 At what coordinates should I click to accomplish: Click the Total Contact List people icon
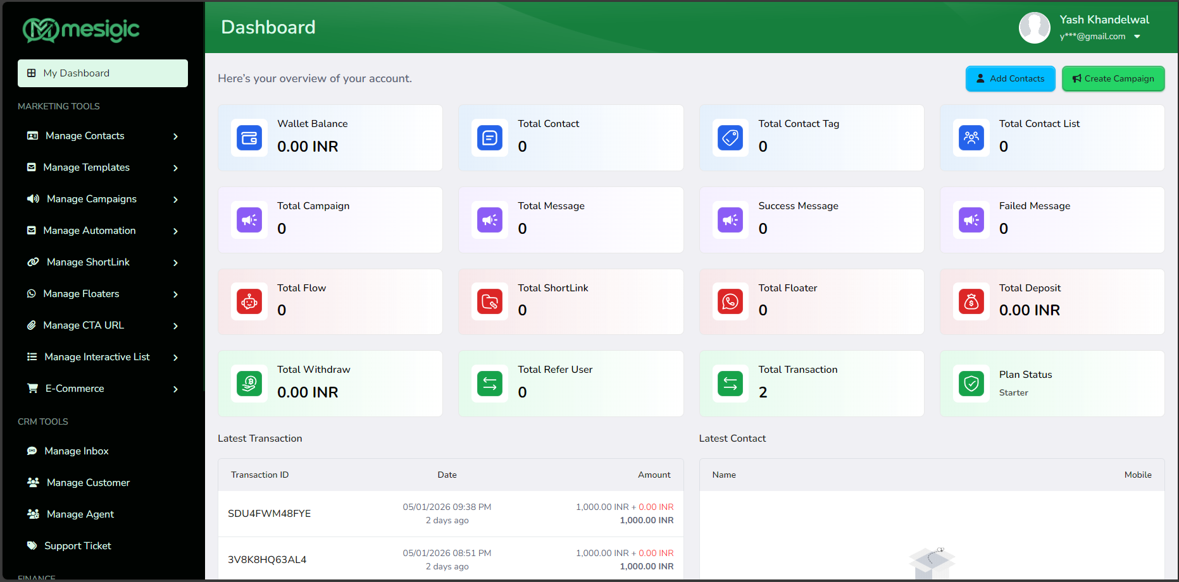[x=971, y=138]
